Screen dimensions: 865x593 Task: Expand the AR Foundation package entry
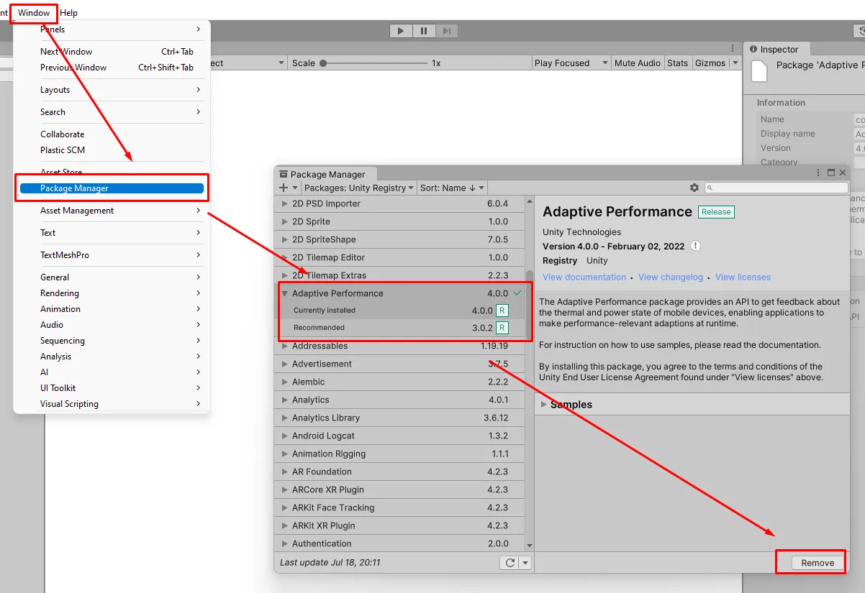(x=285, y=472)
